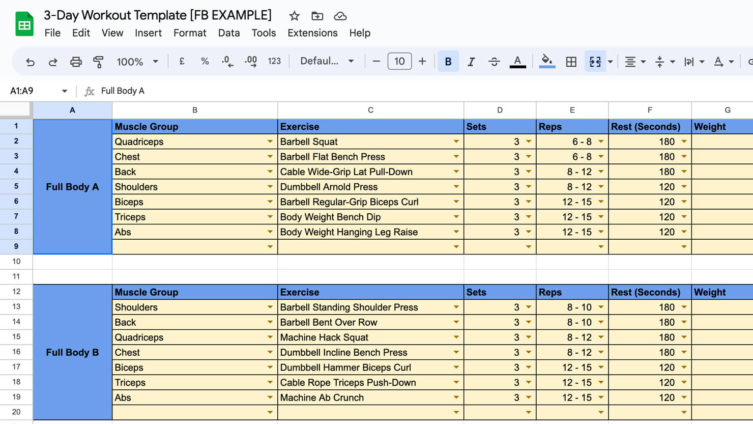Check cloud save status icon

tap(340, 16)
